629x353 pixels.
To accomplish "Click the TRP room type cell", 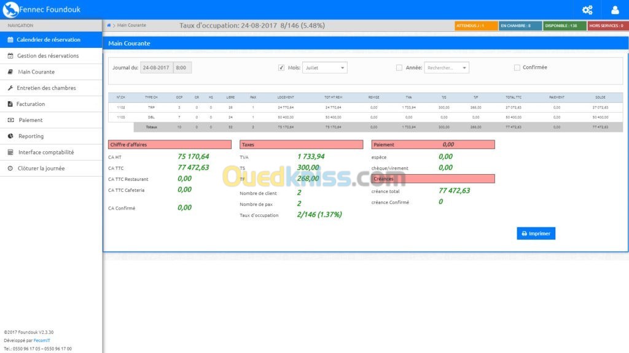I will (x=151, y=108).
